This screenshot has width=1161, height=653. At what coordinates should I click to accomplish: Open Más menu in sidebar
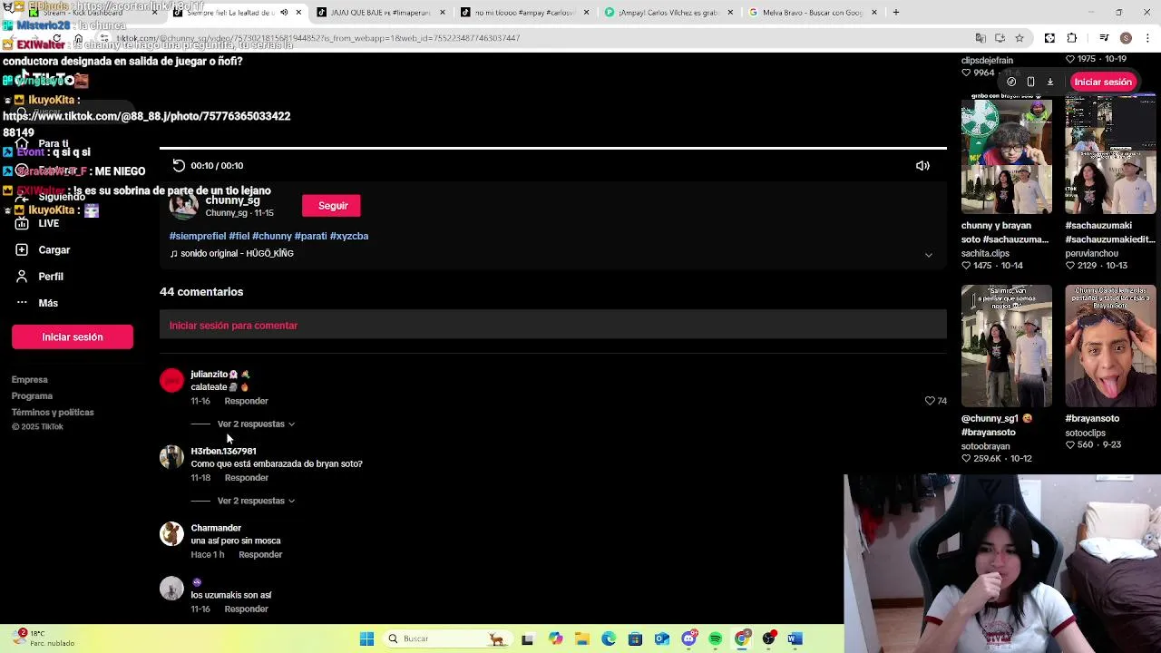pyautogui.click(x=48, y=303)
